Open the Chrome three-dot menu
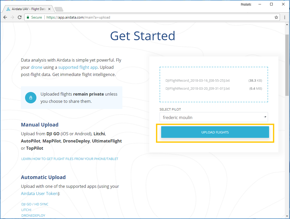This screenshot has width=290, height=219. [x=285, y=17]
